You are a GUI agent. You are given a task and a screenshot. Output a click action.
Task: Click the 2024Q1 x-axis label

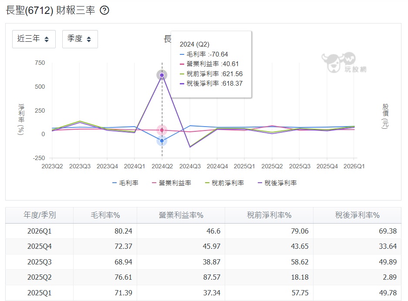(x=135, y=166)
